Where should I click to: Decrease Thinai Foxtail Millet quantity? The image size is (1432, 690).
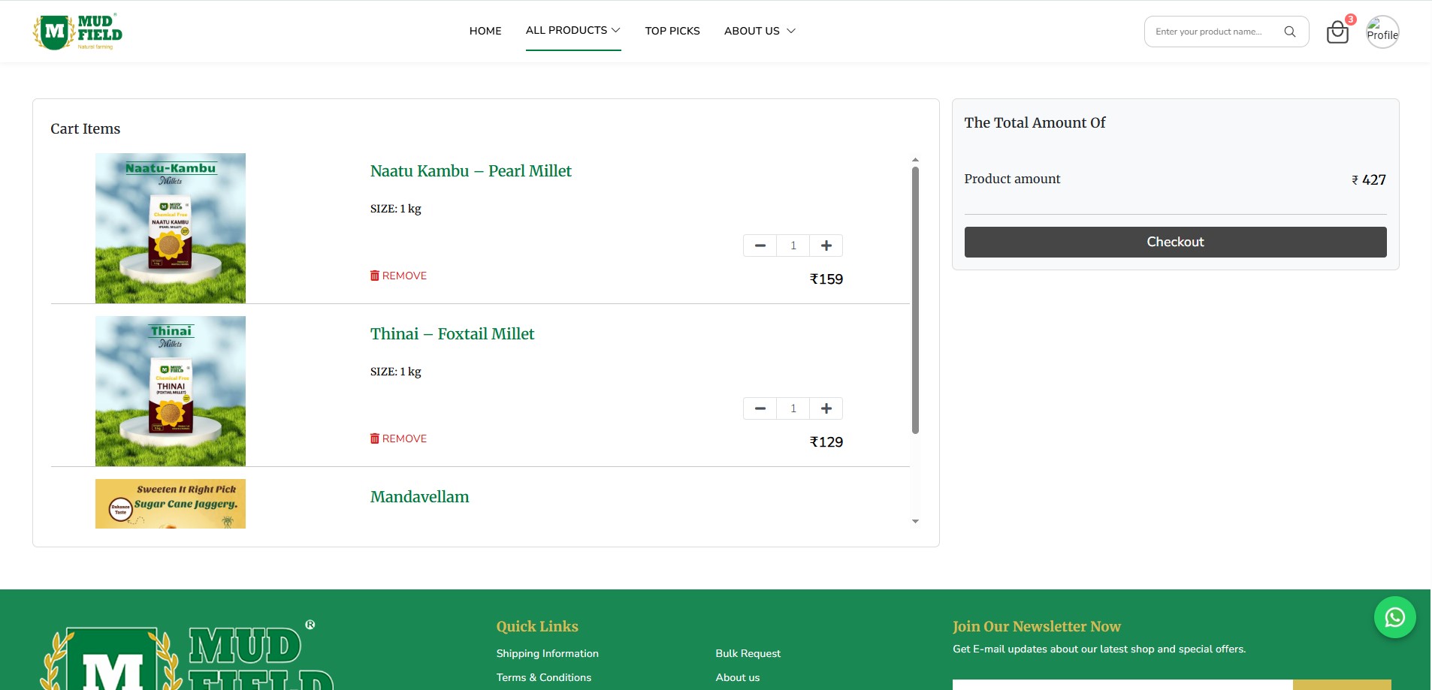[760, 408]
